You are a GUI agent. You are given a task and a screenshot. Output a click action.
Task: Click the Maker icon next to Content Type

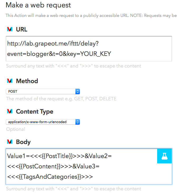[10, 111]
